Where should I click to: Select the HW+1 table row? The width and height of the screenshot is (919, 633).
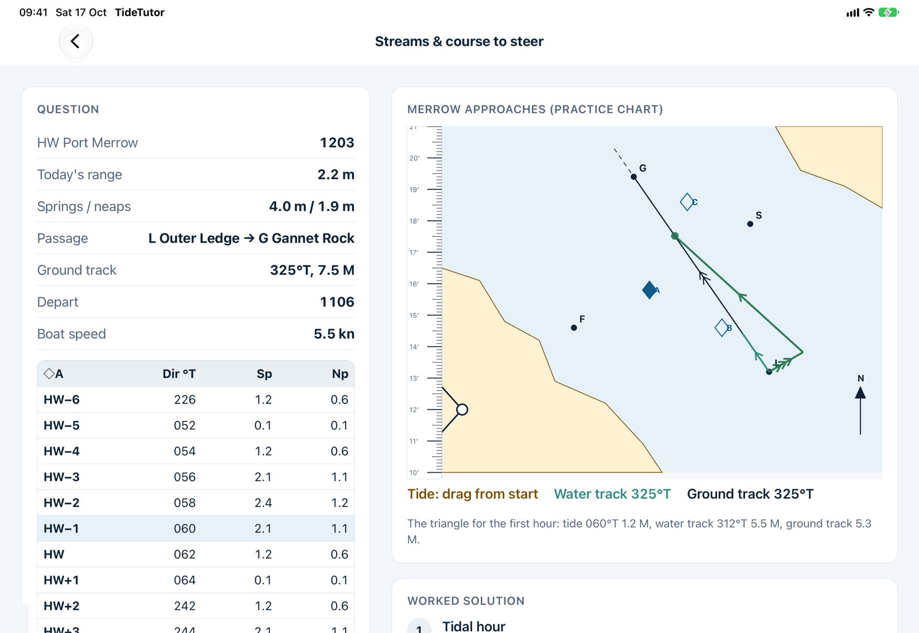coord(196,580)
